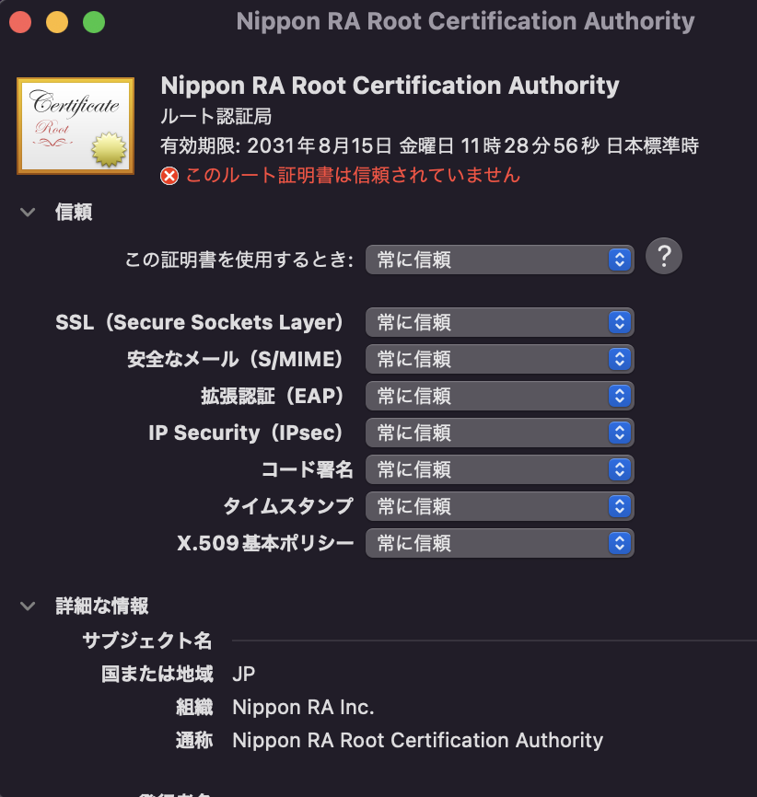Collapse the 詳細な情報 section

click(27, 606)
